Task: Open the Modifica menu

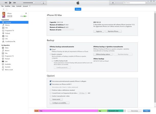Action: [7, 6]
